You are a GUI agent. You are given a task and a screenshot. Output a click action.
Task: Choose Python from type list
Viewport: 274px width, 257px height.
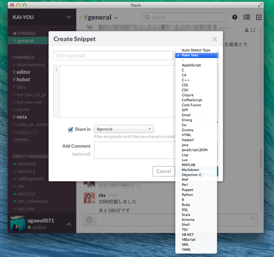(x=196, y=195)
